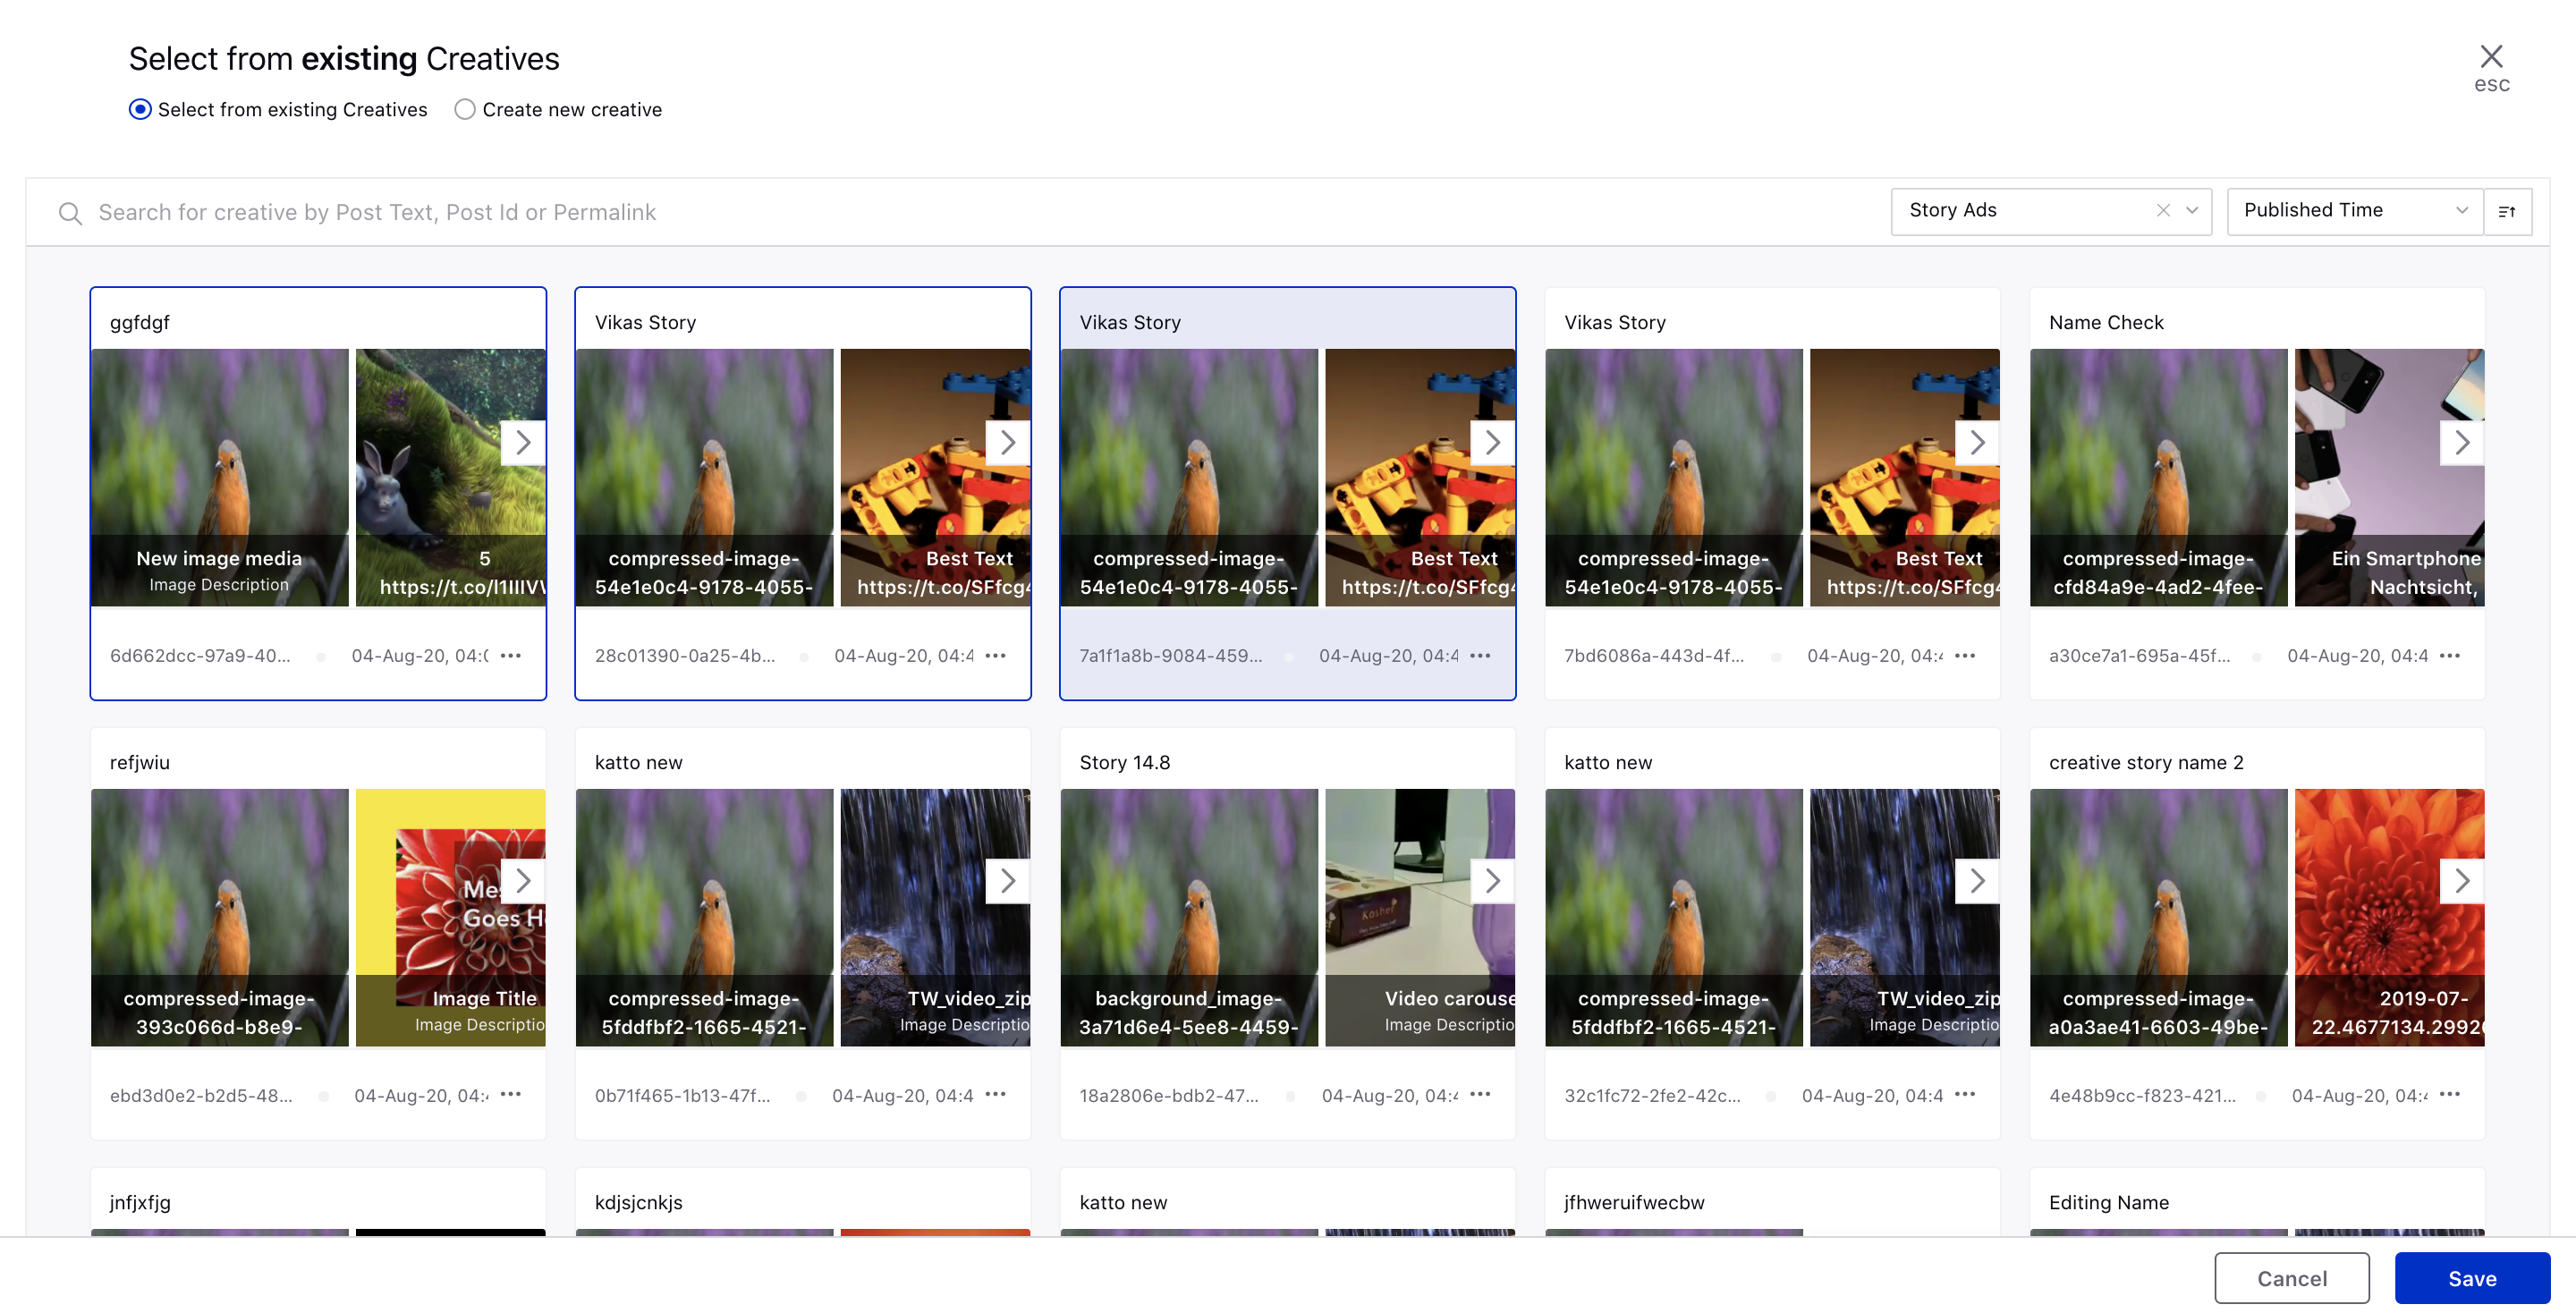Click the 'creative story name 2' title
This screenshot has width=2576, height=1313.
point(2146,763)
